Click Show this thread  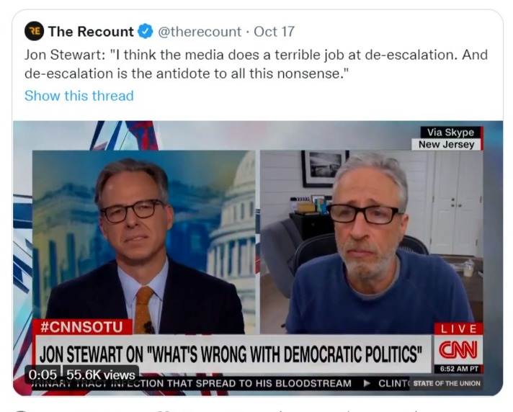[79, 96]
